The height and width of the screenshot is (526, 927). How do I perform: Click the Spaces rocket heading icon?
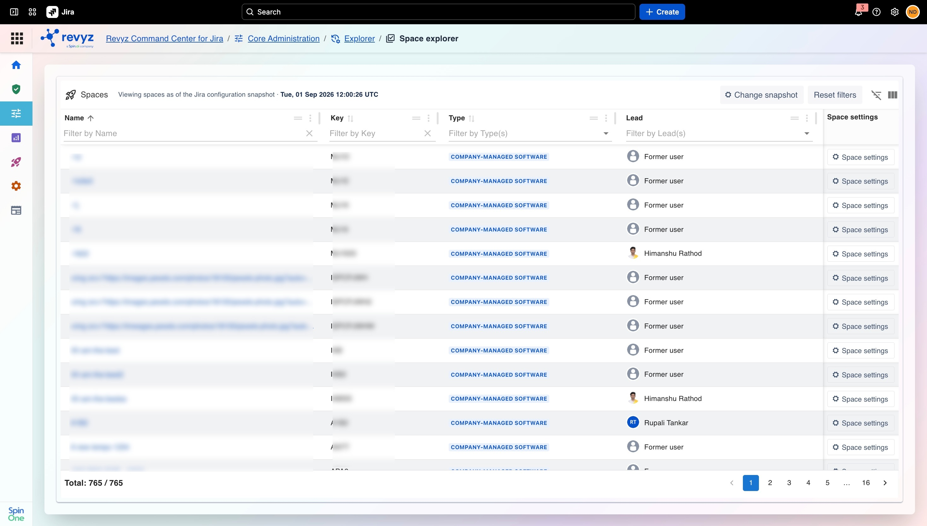click(71, 95)
